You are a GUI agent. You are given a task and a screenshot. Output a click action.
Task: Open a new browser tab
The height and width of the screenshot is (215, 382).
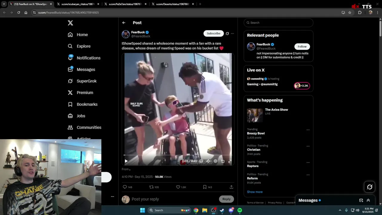point(200,4)
